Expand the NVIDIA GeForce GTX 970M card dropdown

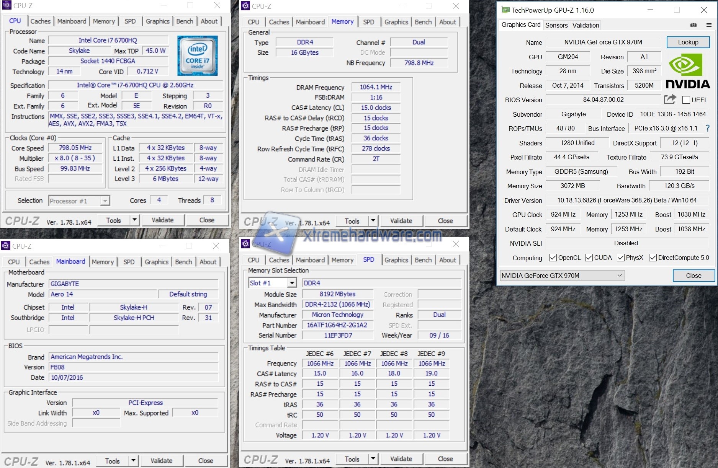click(619, 276)
